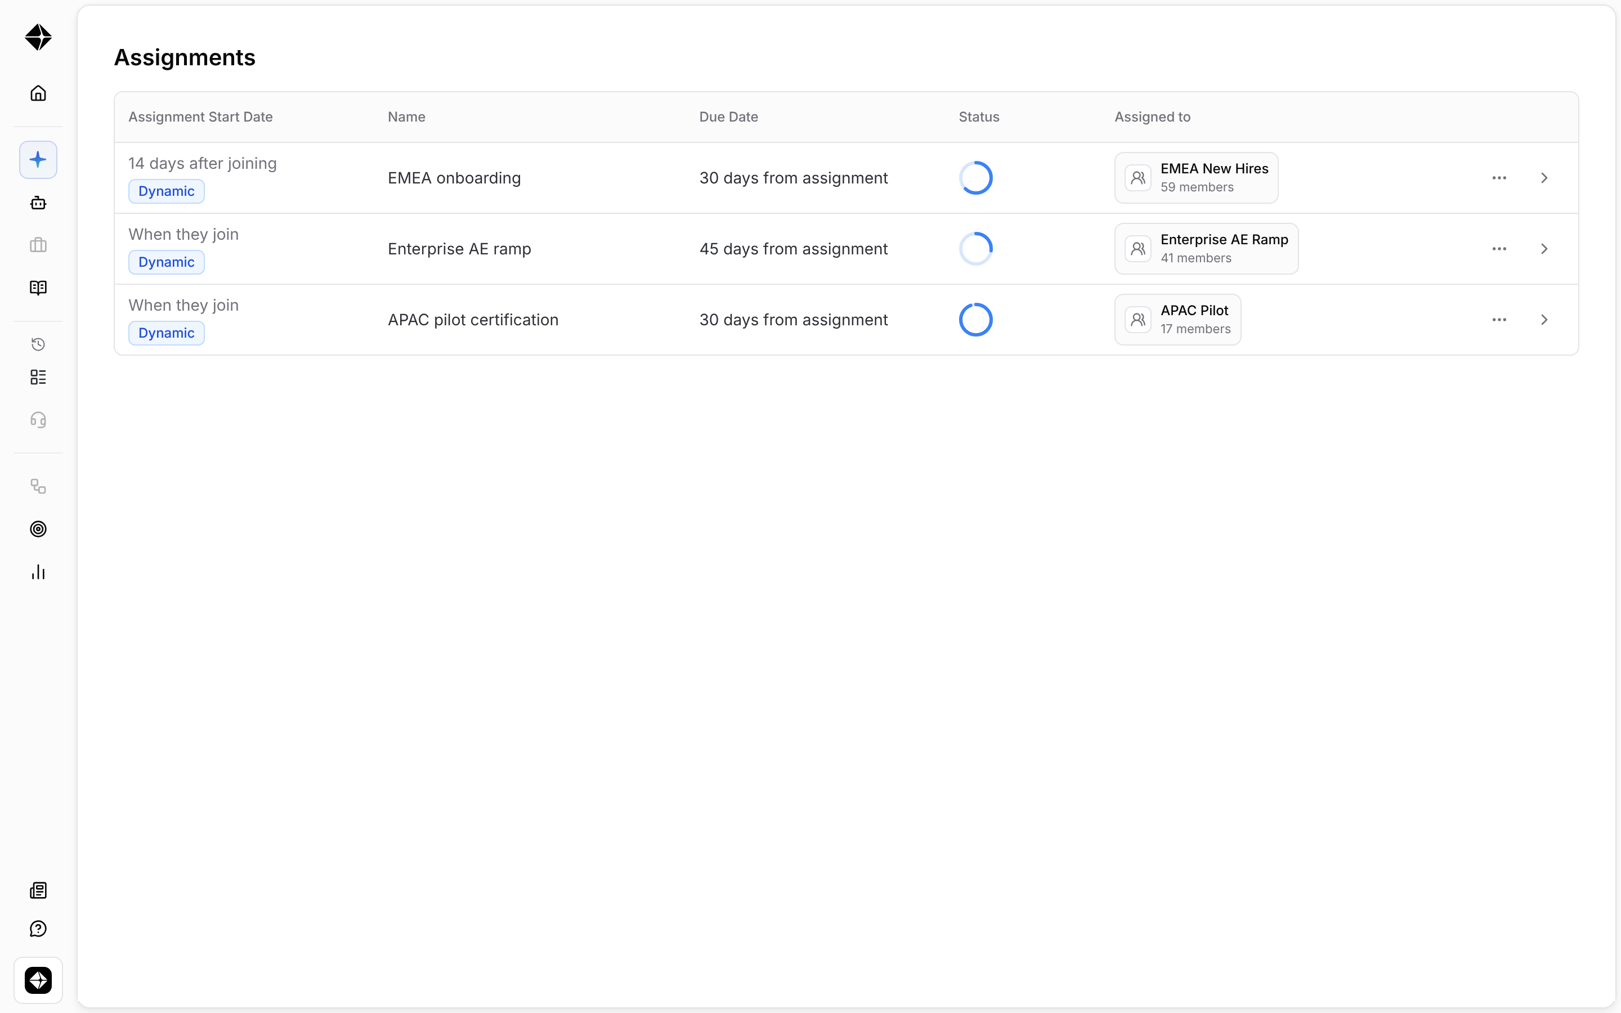Open the newspaper icon near sidebar bottom
Image resolution: width=1621 pixels, height=1013 pixels.
tap(38, 890)
